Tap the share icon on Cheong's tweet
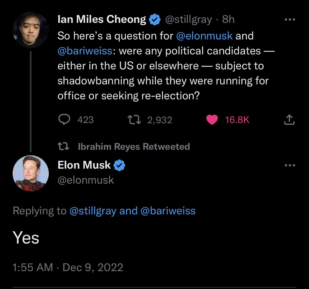309x289 pixels. point(289,120)
